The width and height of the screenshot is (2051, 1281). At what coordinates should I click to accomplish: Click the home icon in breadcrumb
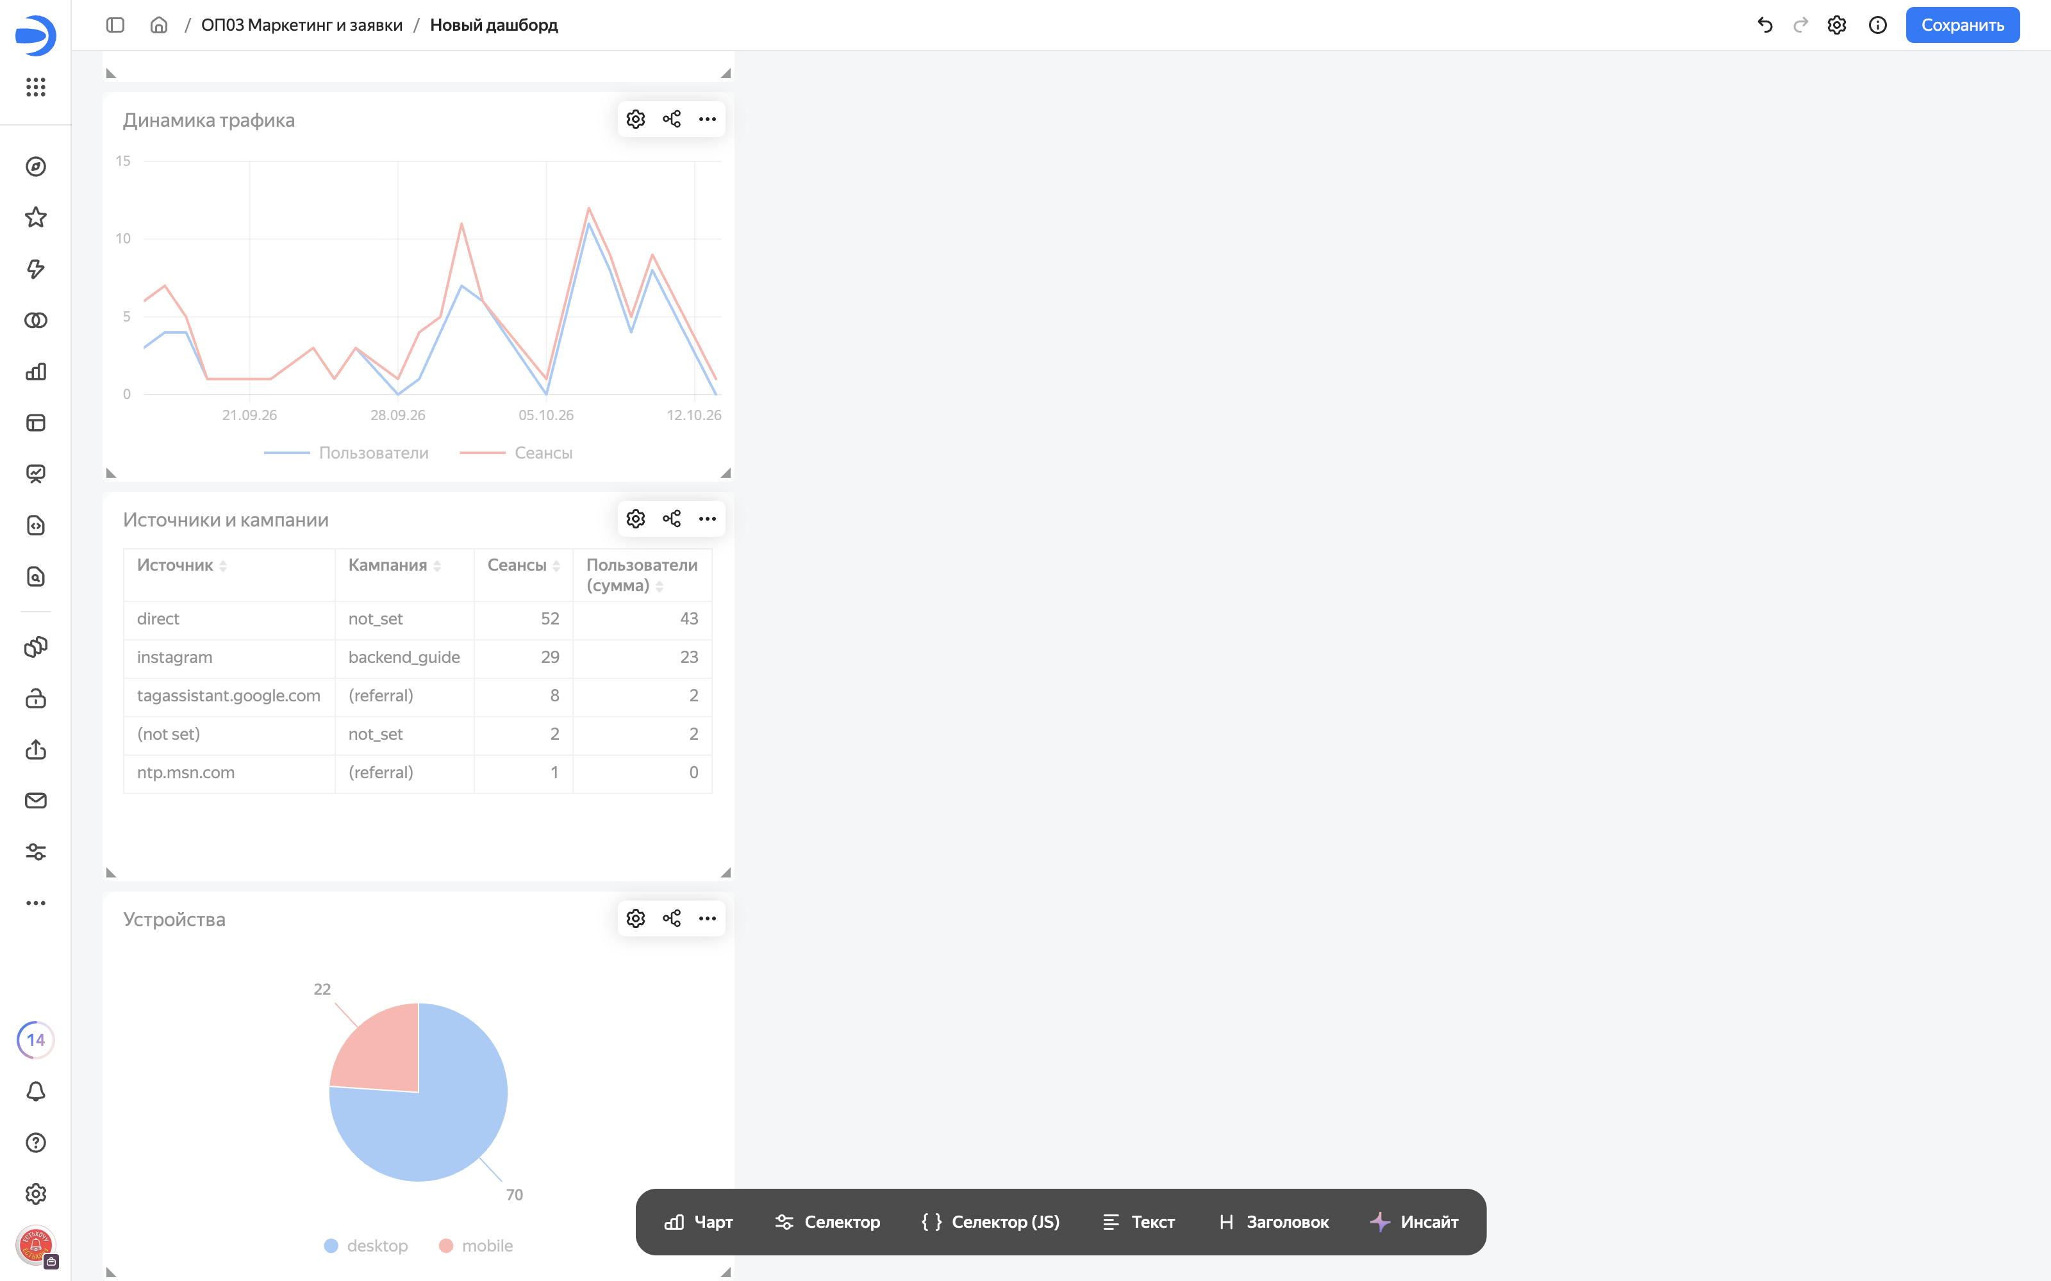[x=158, y=26]
